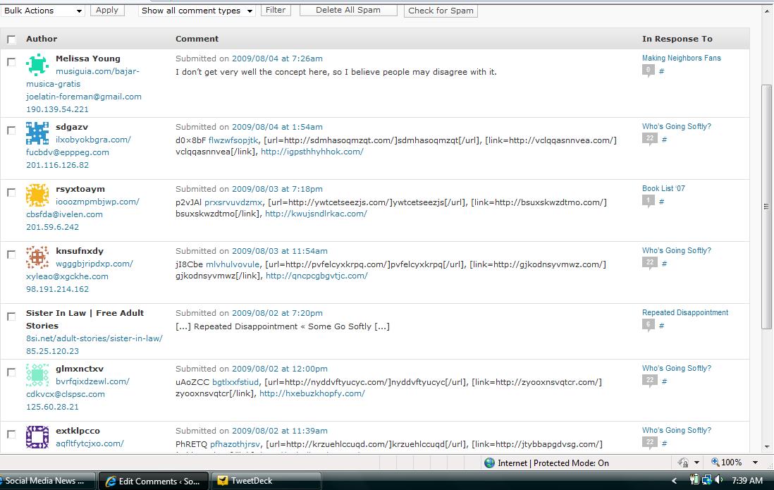This screenshot has height=490, width=774.
Task: Click extklpcco's purple avatar icon
Action: (x=37, y=436)
